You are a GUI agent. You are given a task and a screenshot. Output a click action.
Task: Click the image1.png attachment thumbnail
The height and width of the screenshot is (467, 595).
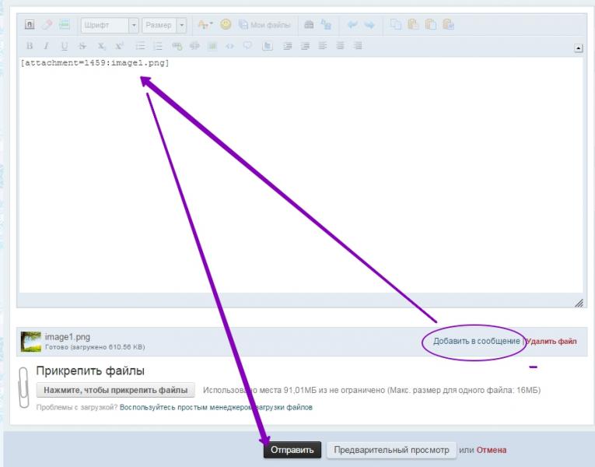[31, 341]
